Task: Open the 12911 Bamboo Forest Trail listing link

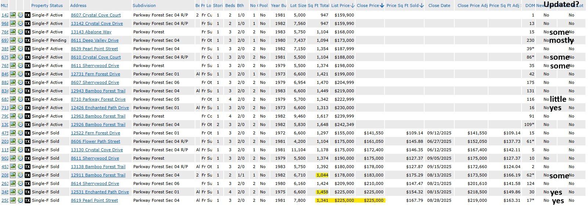Action: [x=98, y=175]
